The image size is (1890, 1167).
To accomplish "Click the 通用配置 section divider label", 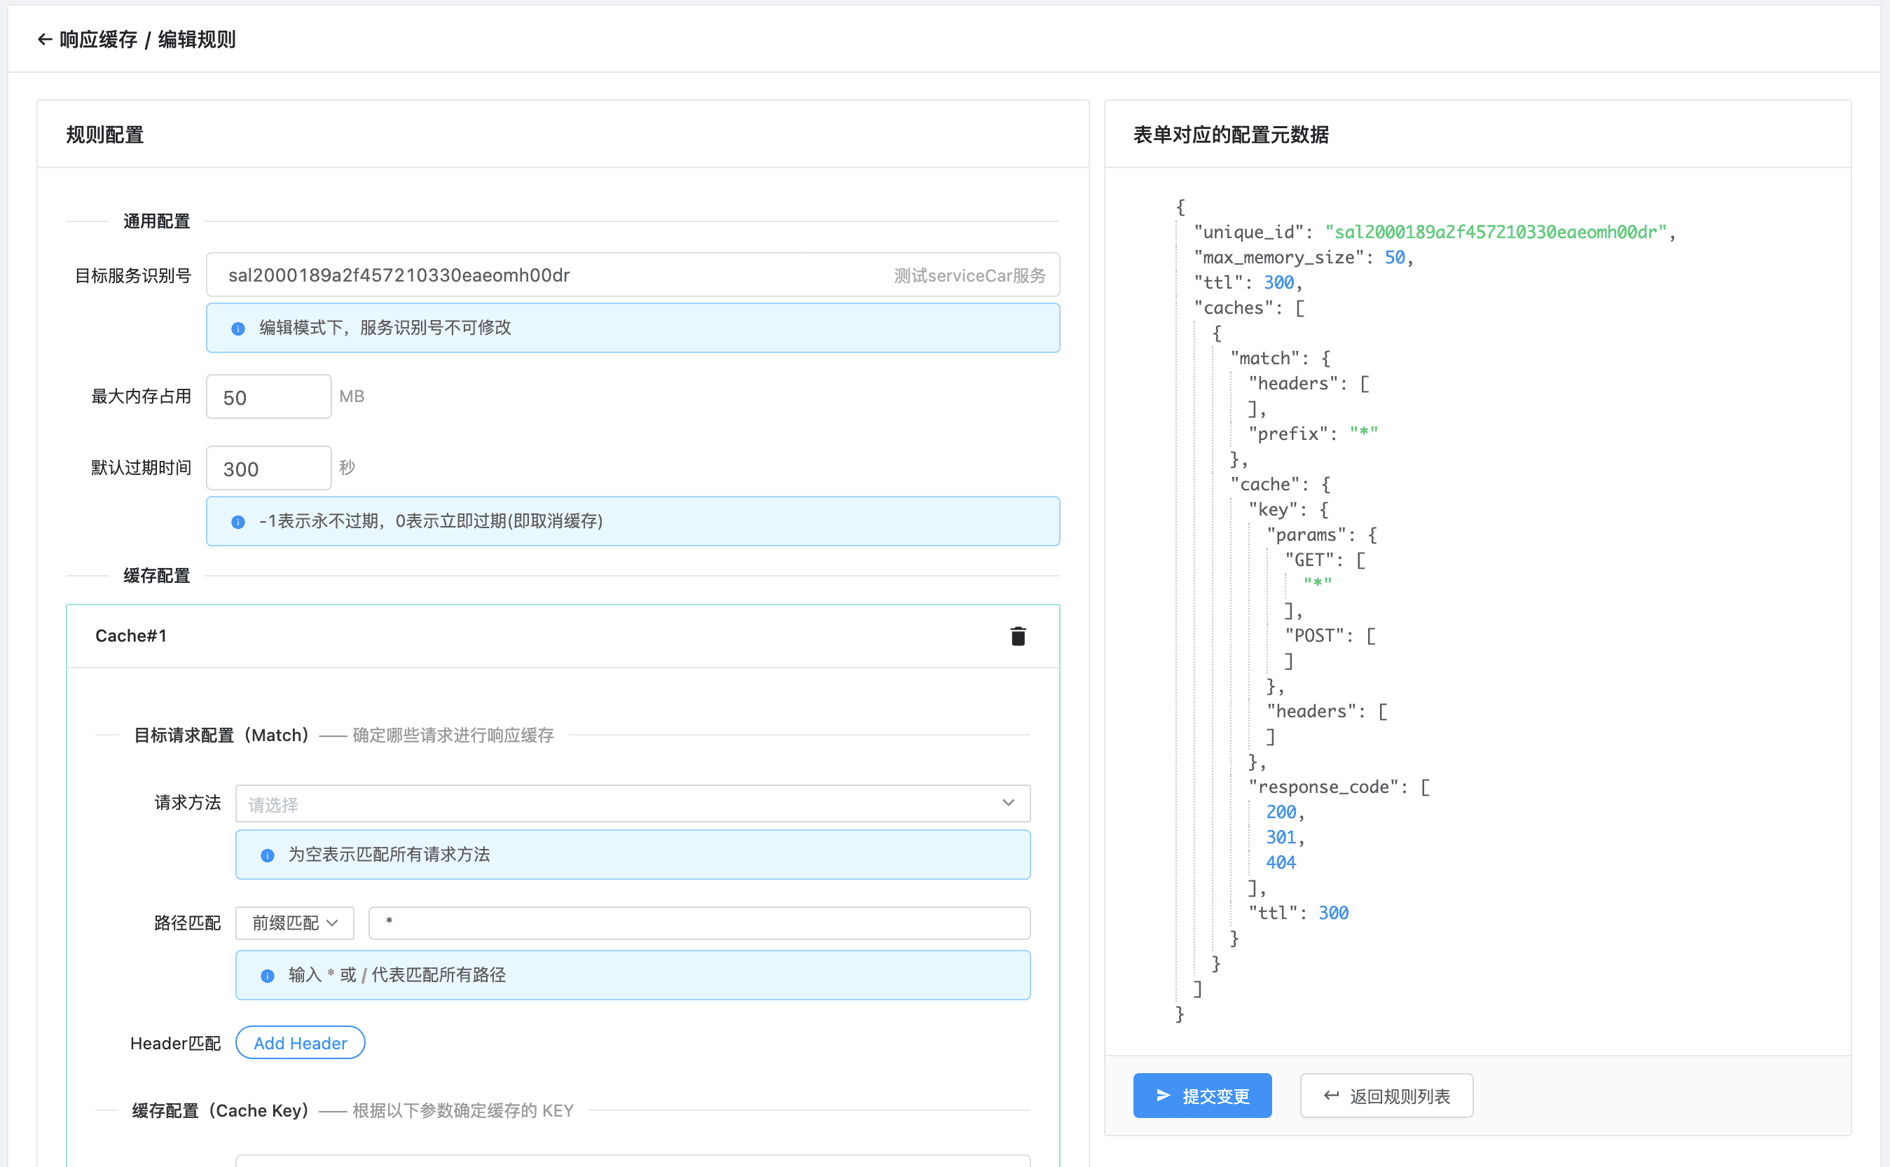I will pyautogui.click(x=157, y=221).
